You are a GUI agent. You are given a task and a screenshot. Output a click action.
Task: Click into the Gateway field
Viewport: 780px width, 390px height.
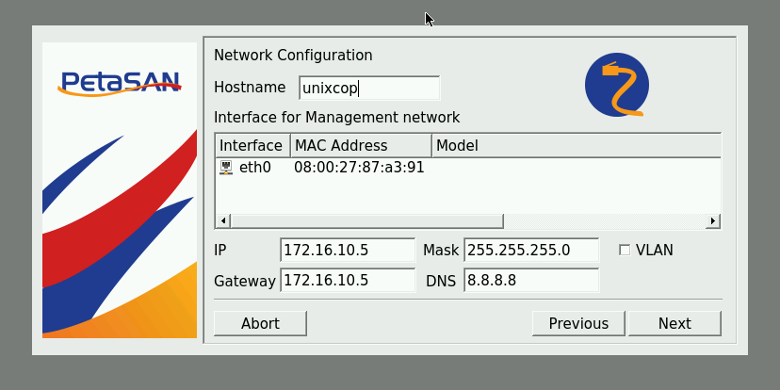point(348,281)
